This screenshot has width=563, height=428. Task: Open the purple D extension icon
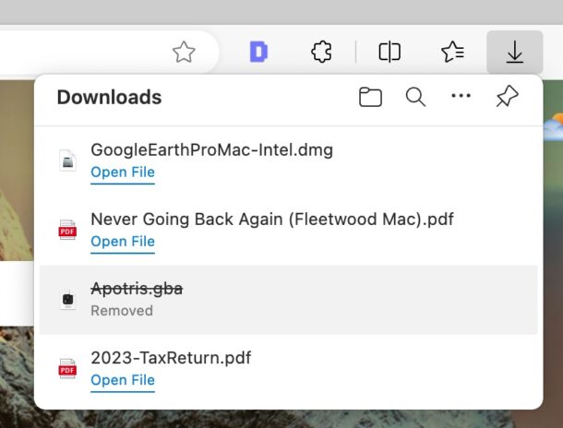pyautogui.click(x=258, y=53)
